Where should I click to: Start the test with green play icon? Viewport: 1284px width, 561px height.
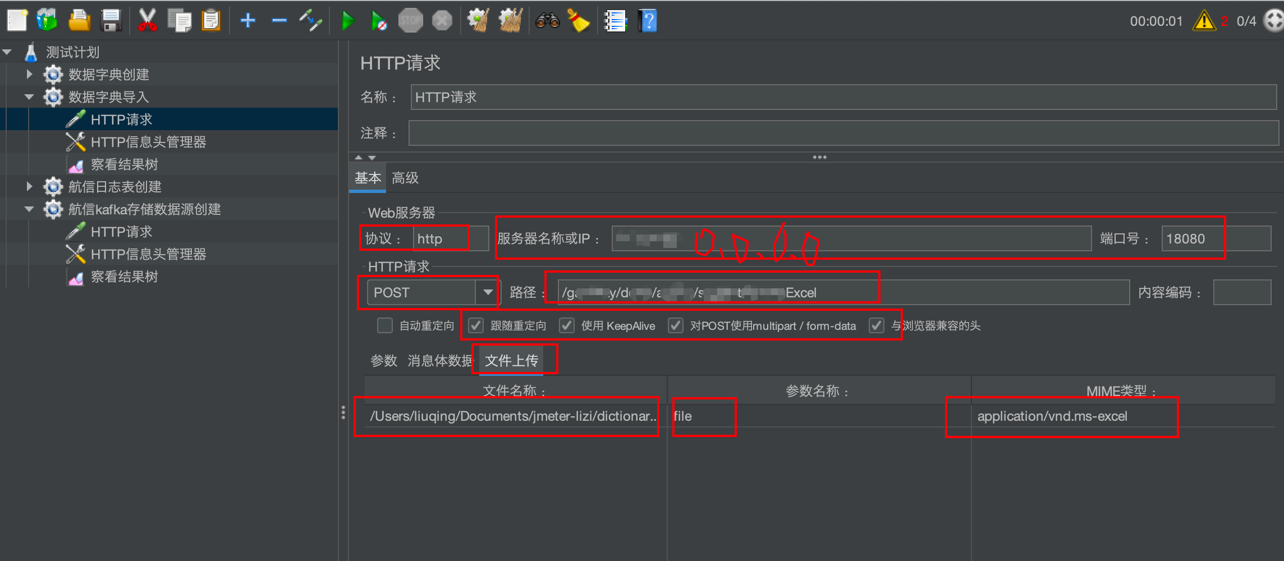pyautogui.click(x=348, y=20)
